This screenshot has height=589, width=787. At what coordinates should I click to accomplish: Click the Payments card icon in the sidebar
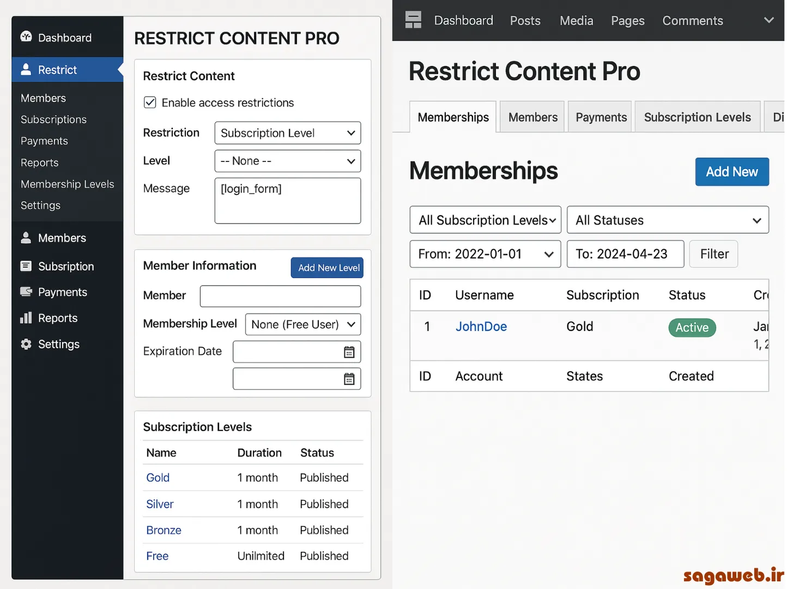26,292
